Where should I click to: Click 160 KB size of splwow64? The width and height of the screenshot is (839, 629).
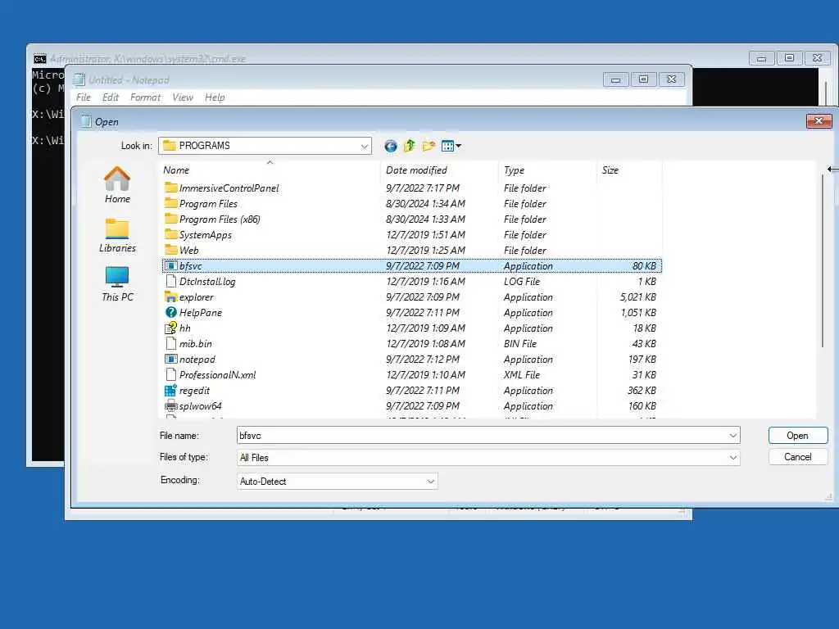tap(642, 406)
